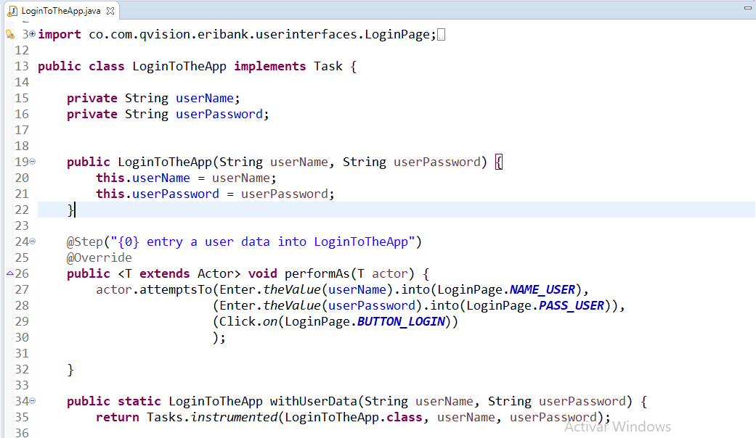Click the override indicator triangle at line 26
This screenshot has width=756, height=438.
coord(9,273)
